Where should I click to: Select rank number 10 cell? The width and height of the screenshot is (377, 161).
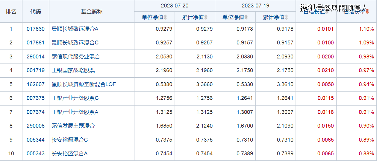click(x=11, y=154)
